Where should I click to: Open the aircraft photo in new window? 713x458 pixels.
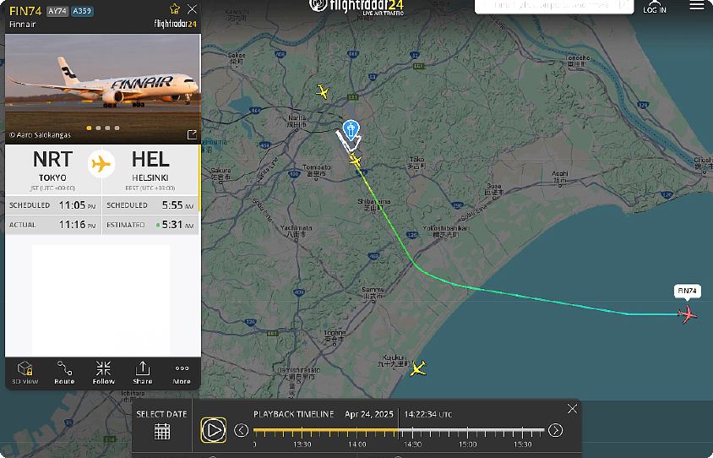click(x=192, y=134)
